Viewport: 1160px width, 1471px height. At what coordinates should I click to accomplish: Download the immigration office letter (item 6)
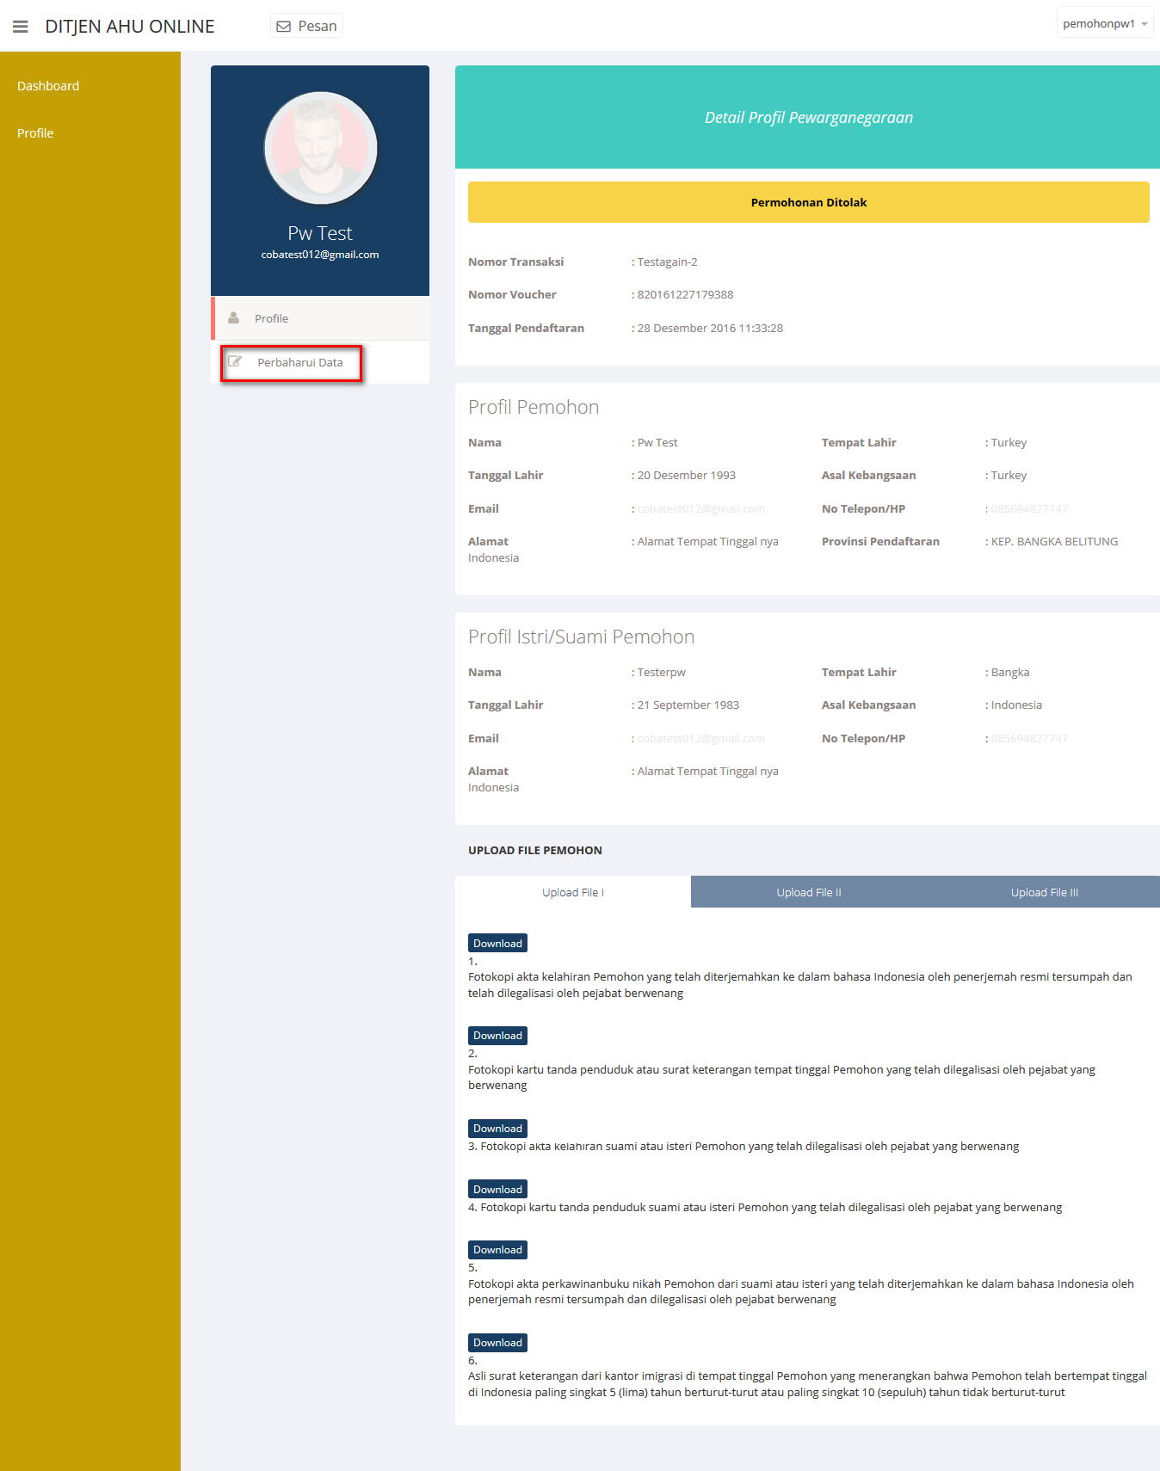[497, 1343]
